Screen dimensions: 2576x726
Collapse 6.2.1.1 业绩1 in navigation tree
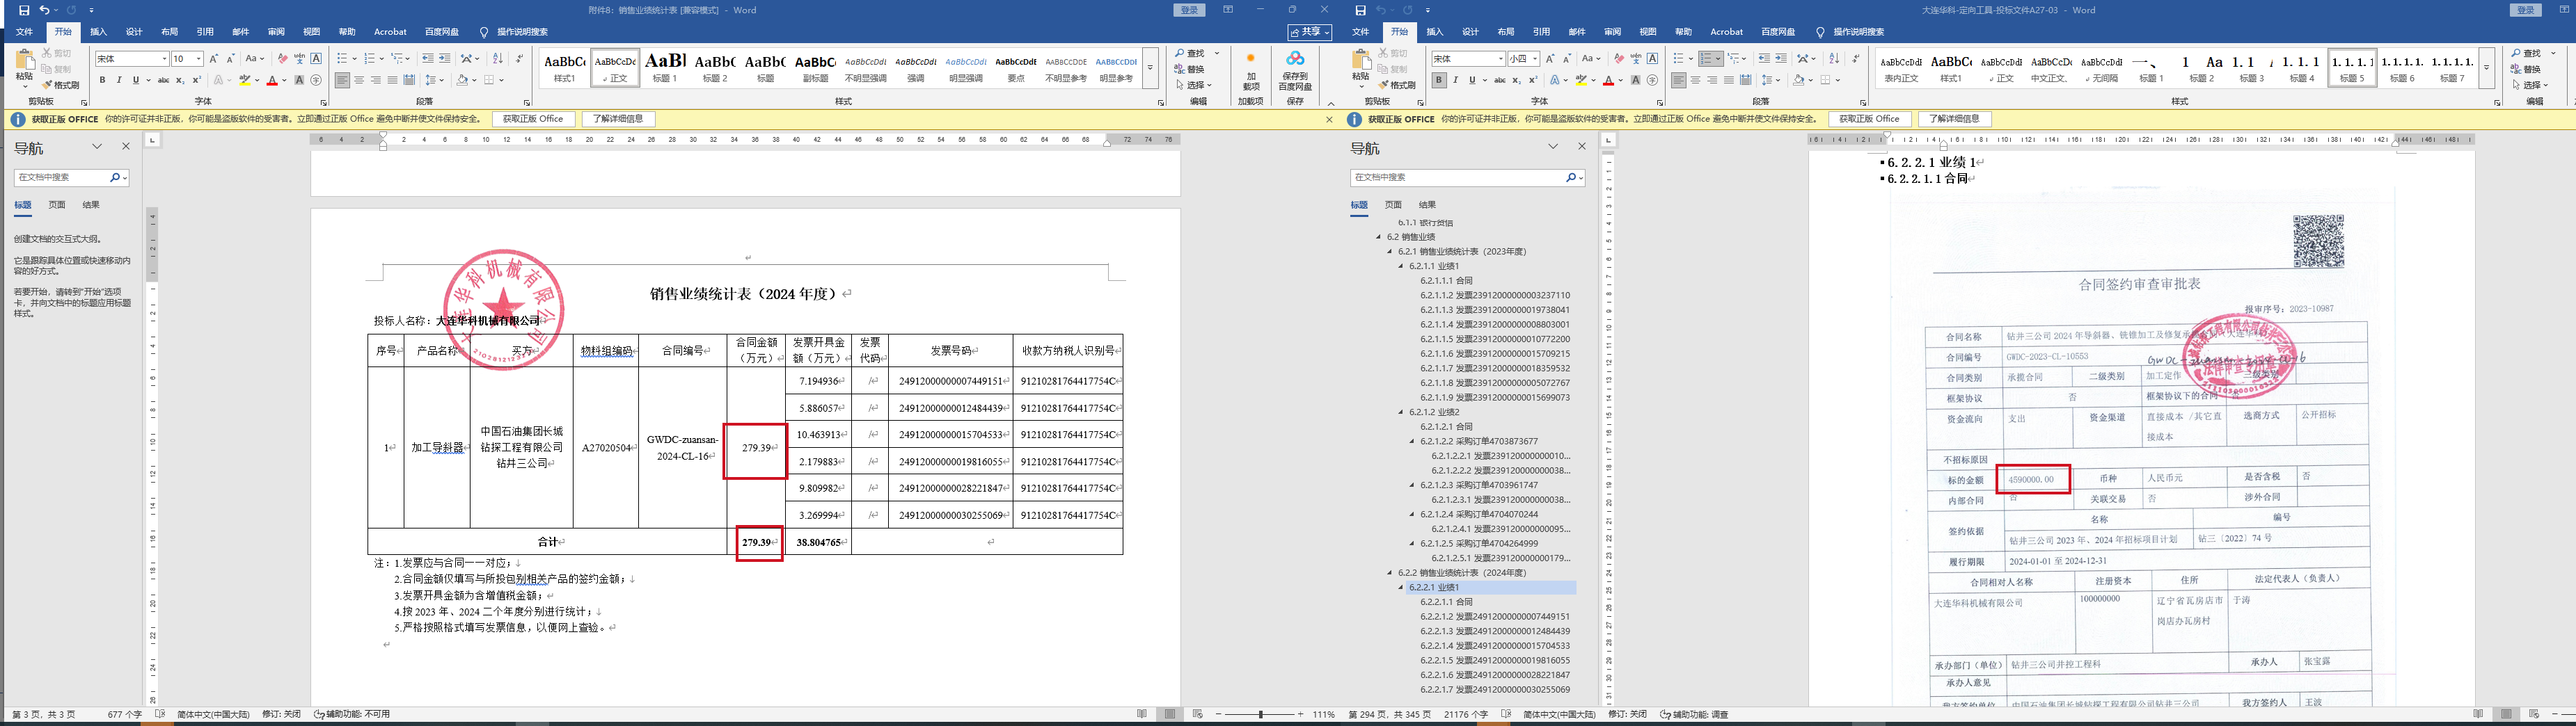coord(1401,266)
